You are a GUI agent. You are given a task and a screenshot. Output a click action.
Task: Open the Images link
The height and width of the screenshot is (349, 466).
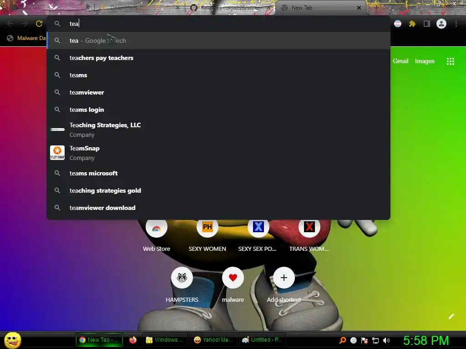(425, 61)
